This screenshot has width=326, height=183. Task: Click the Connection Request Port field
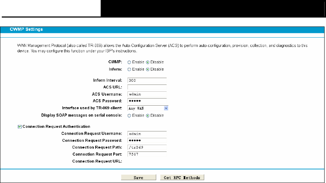pos(147,154)
